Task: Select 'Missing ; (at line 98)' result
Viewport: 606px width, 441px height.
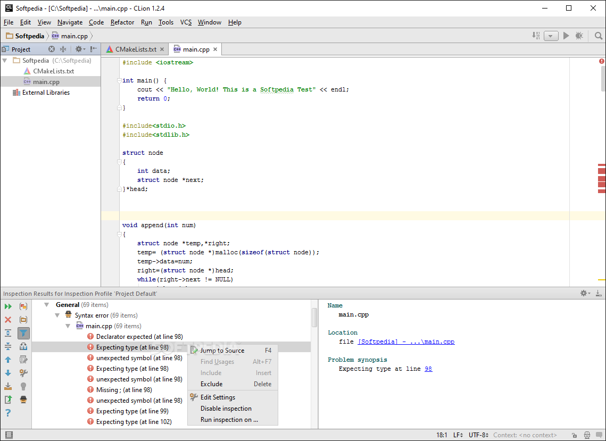Action: click(x=124, y=390)
